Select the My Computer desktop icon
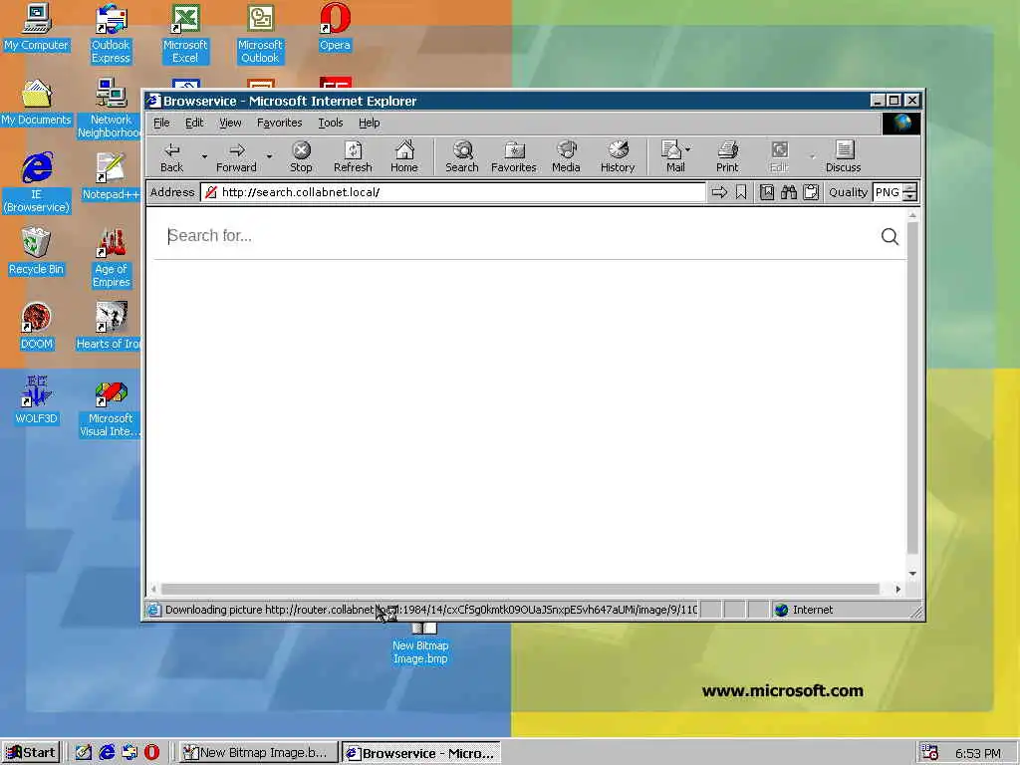 [x=37, y=27]
